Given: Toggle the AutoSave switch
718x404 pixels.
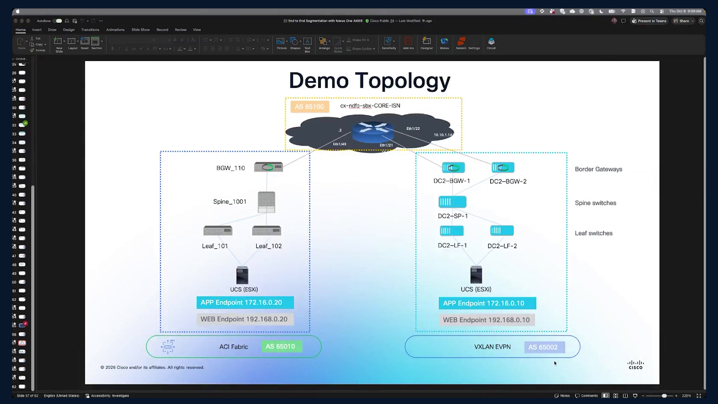Looking at the screenshot, I should (57, 21).
